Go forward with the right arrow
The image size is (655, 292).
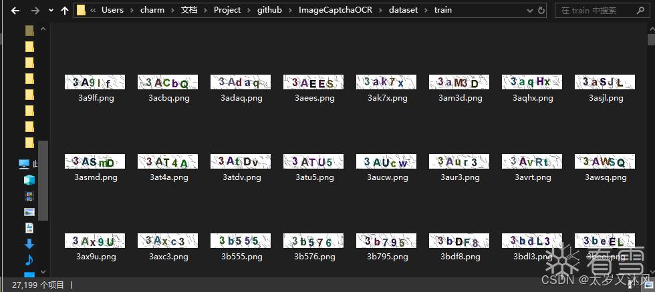point(35,11)
